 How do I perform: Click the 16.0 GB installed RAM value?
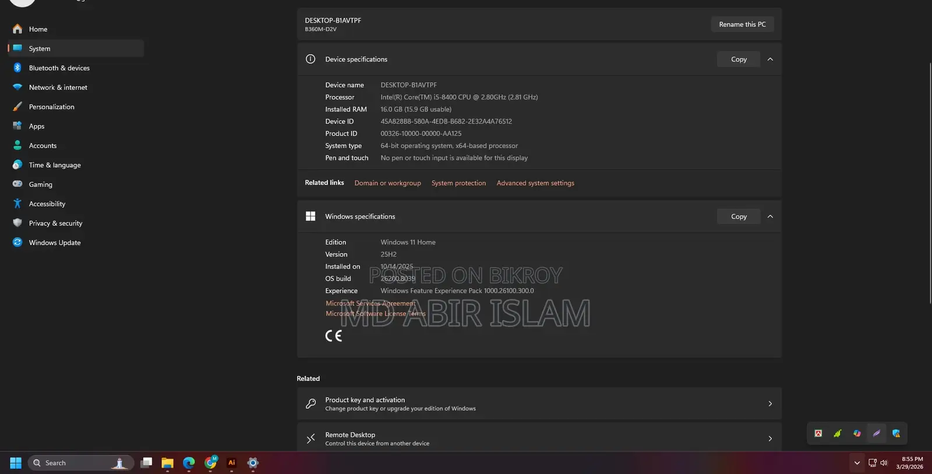click(x=416, y=109)
